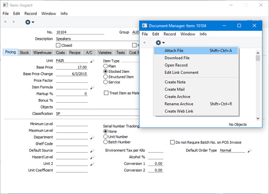Open Record menu in Document Manager
This screenshot has width=269, height=194.
click(x=170, y=34)
